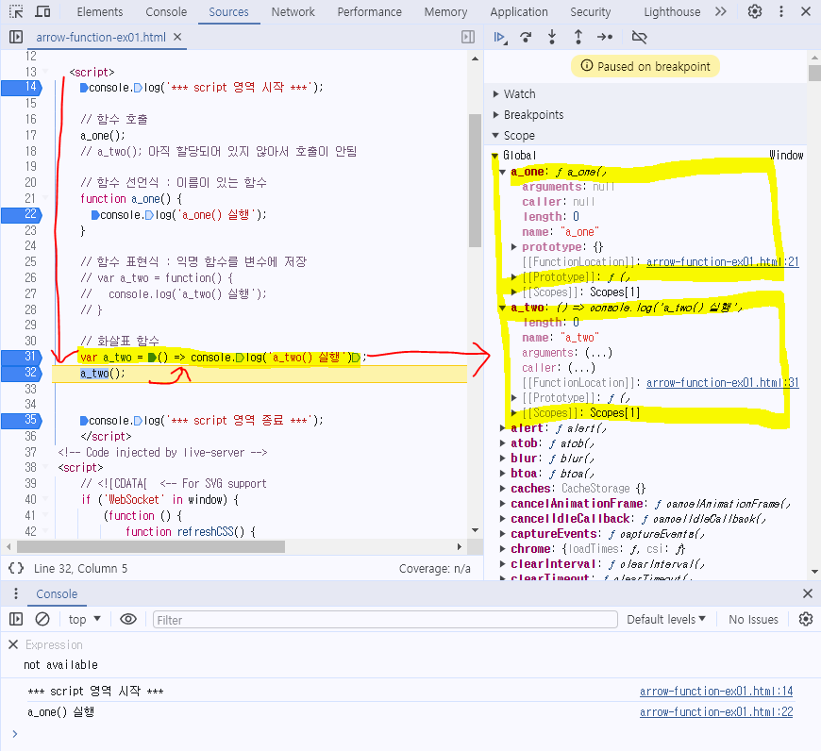Click the console Filter input field
Screen dimensions: 821x751
pyautogui.click(x=385, y=620)
